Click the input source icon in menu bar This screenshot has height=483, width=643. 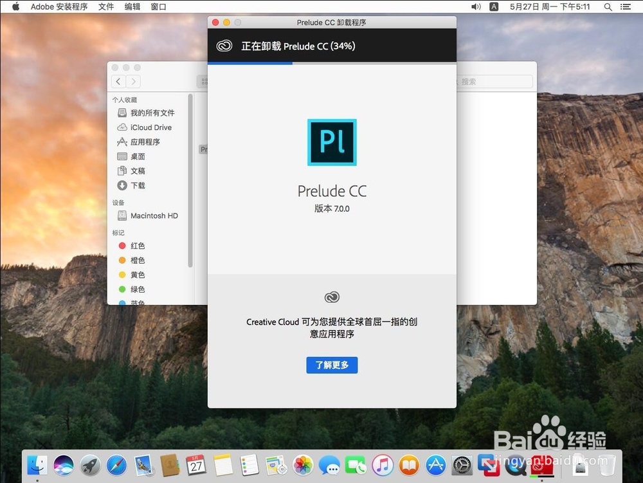(494, 6)
